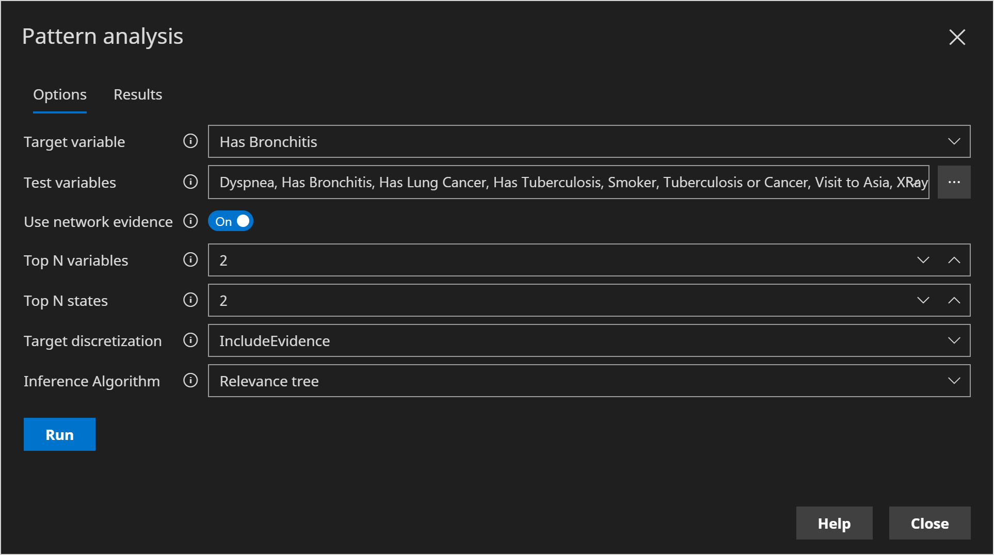Screen dimensions: 994x555
Task: Click the Help button
Action: pyautogui.click(x=834, y=523)
